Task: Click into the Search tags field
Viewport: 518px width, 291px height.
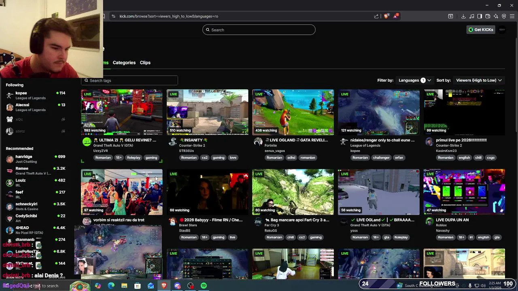Action: [129, 80]
